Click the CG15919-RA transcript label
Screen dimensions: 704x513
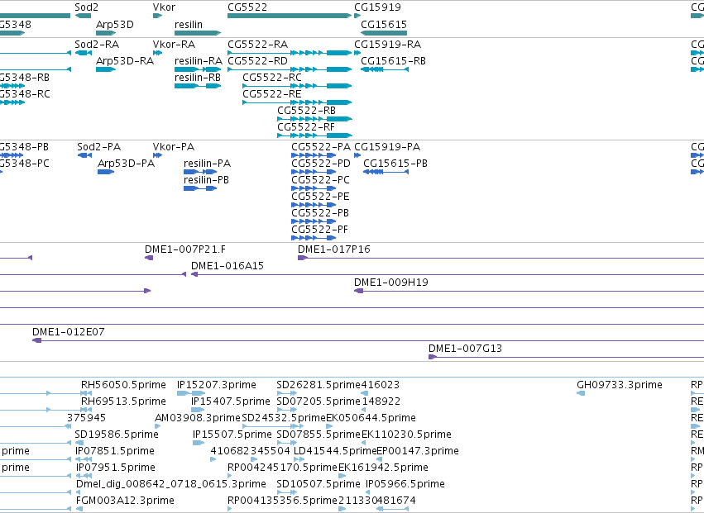pyautogui.click(x=387, y=45)
